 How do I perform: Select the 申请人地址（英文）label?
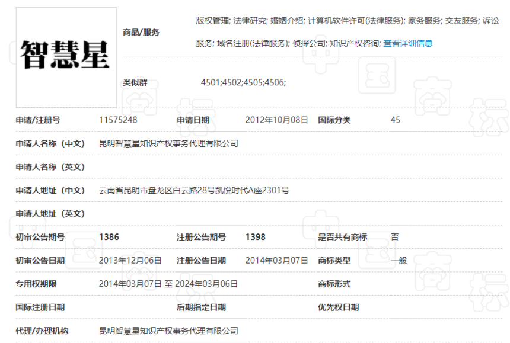50,214
